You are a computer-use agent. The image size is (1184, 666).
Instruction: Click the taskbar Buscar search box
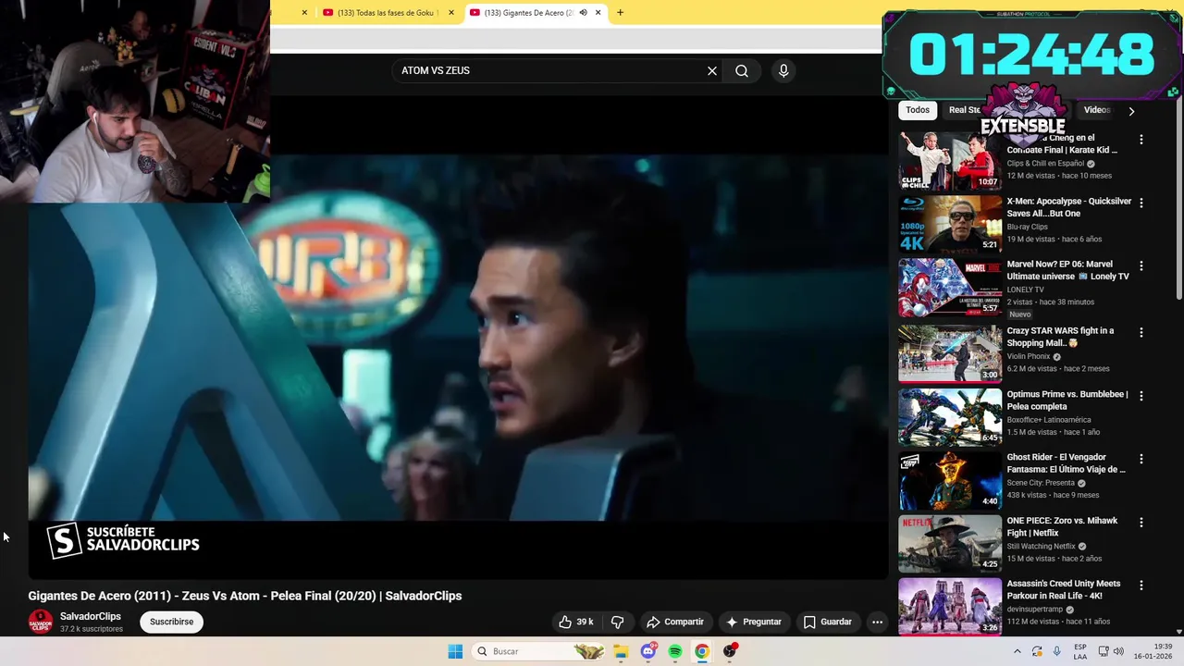[x=540, y=651]
